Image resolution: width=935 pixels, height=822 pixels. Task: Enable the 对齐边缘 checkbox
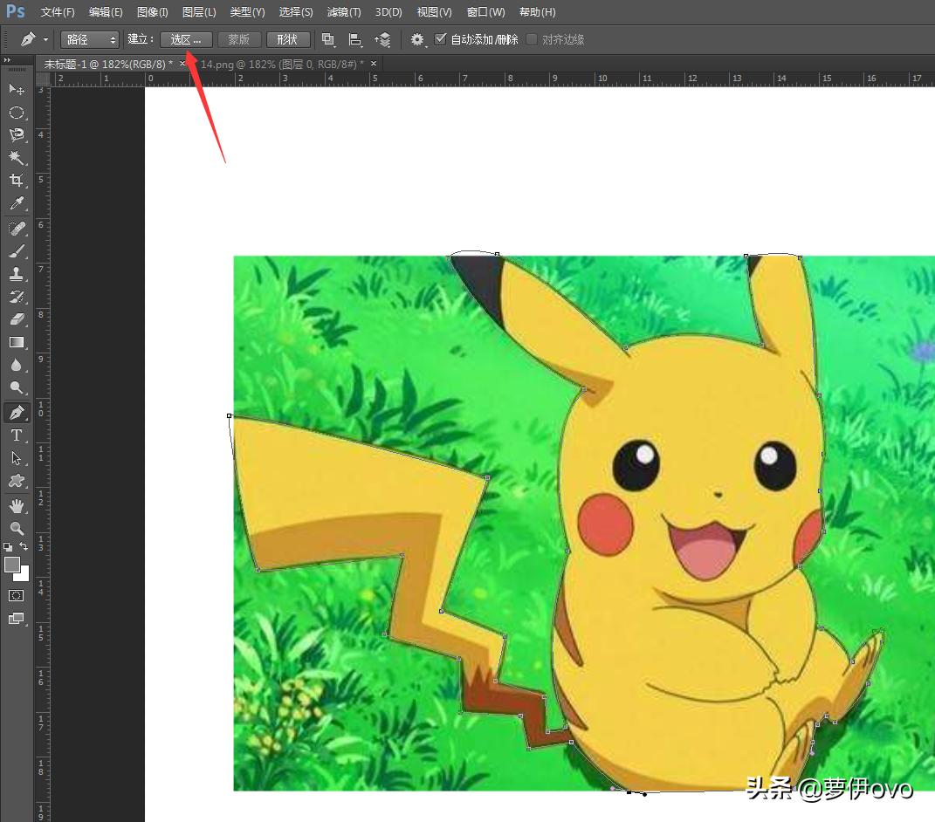pyautogui.click(x=532, y=39)
